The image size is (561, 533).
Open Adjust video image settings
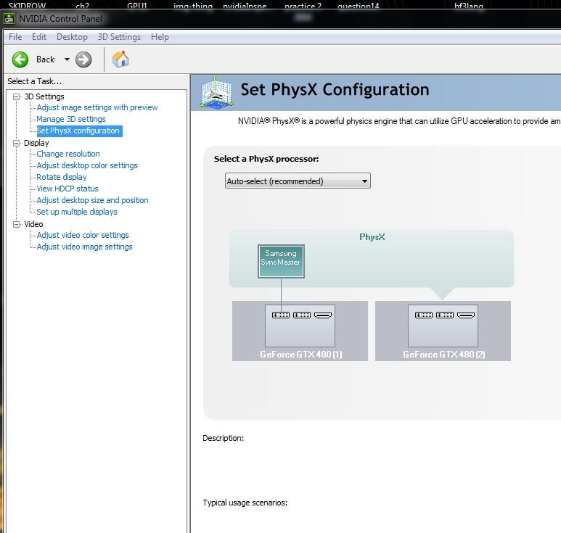[x=84, y=247]
